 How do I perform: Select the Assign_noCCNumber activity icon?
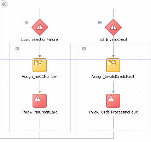40,65
